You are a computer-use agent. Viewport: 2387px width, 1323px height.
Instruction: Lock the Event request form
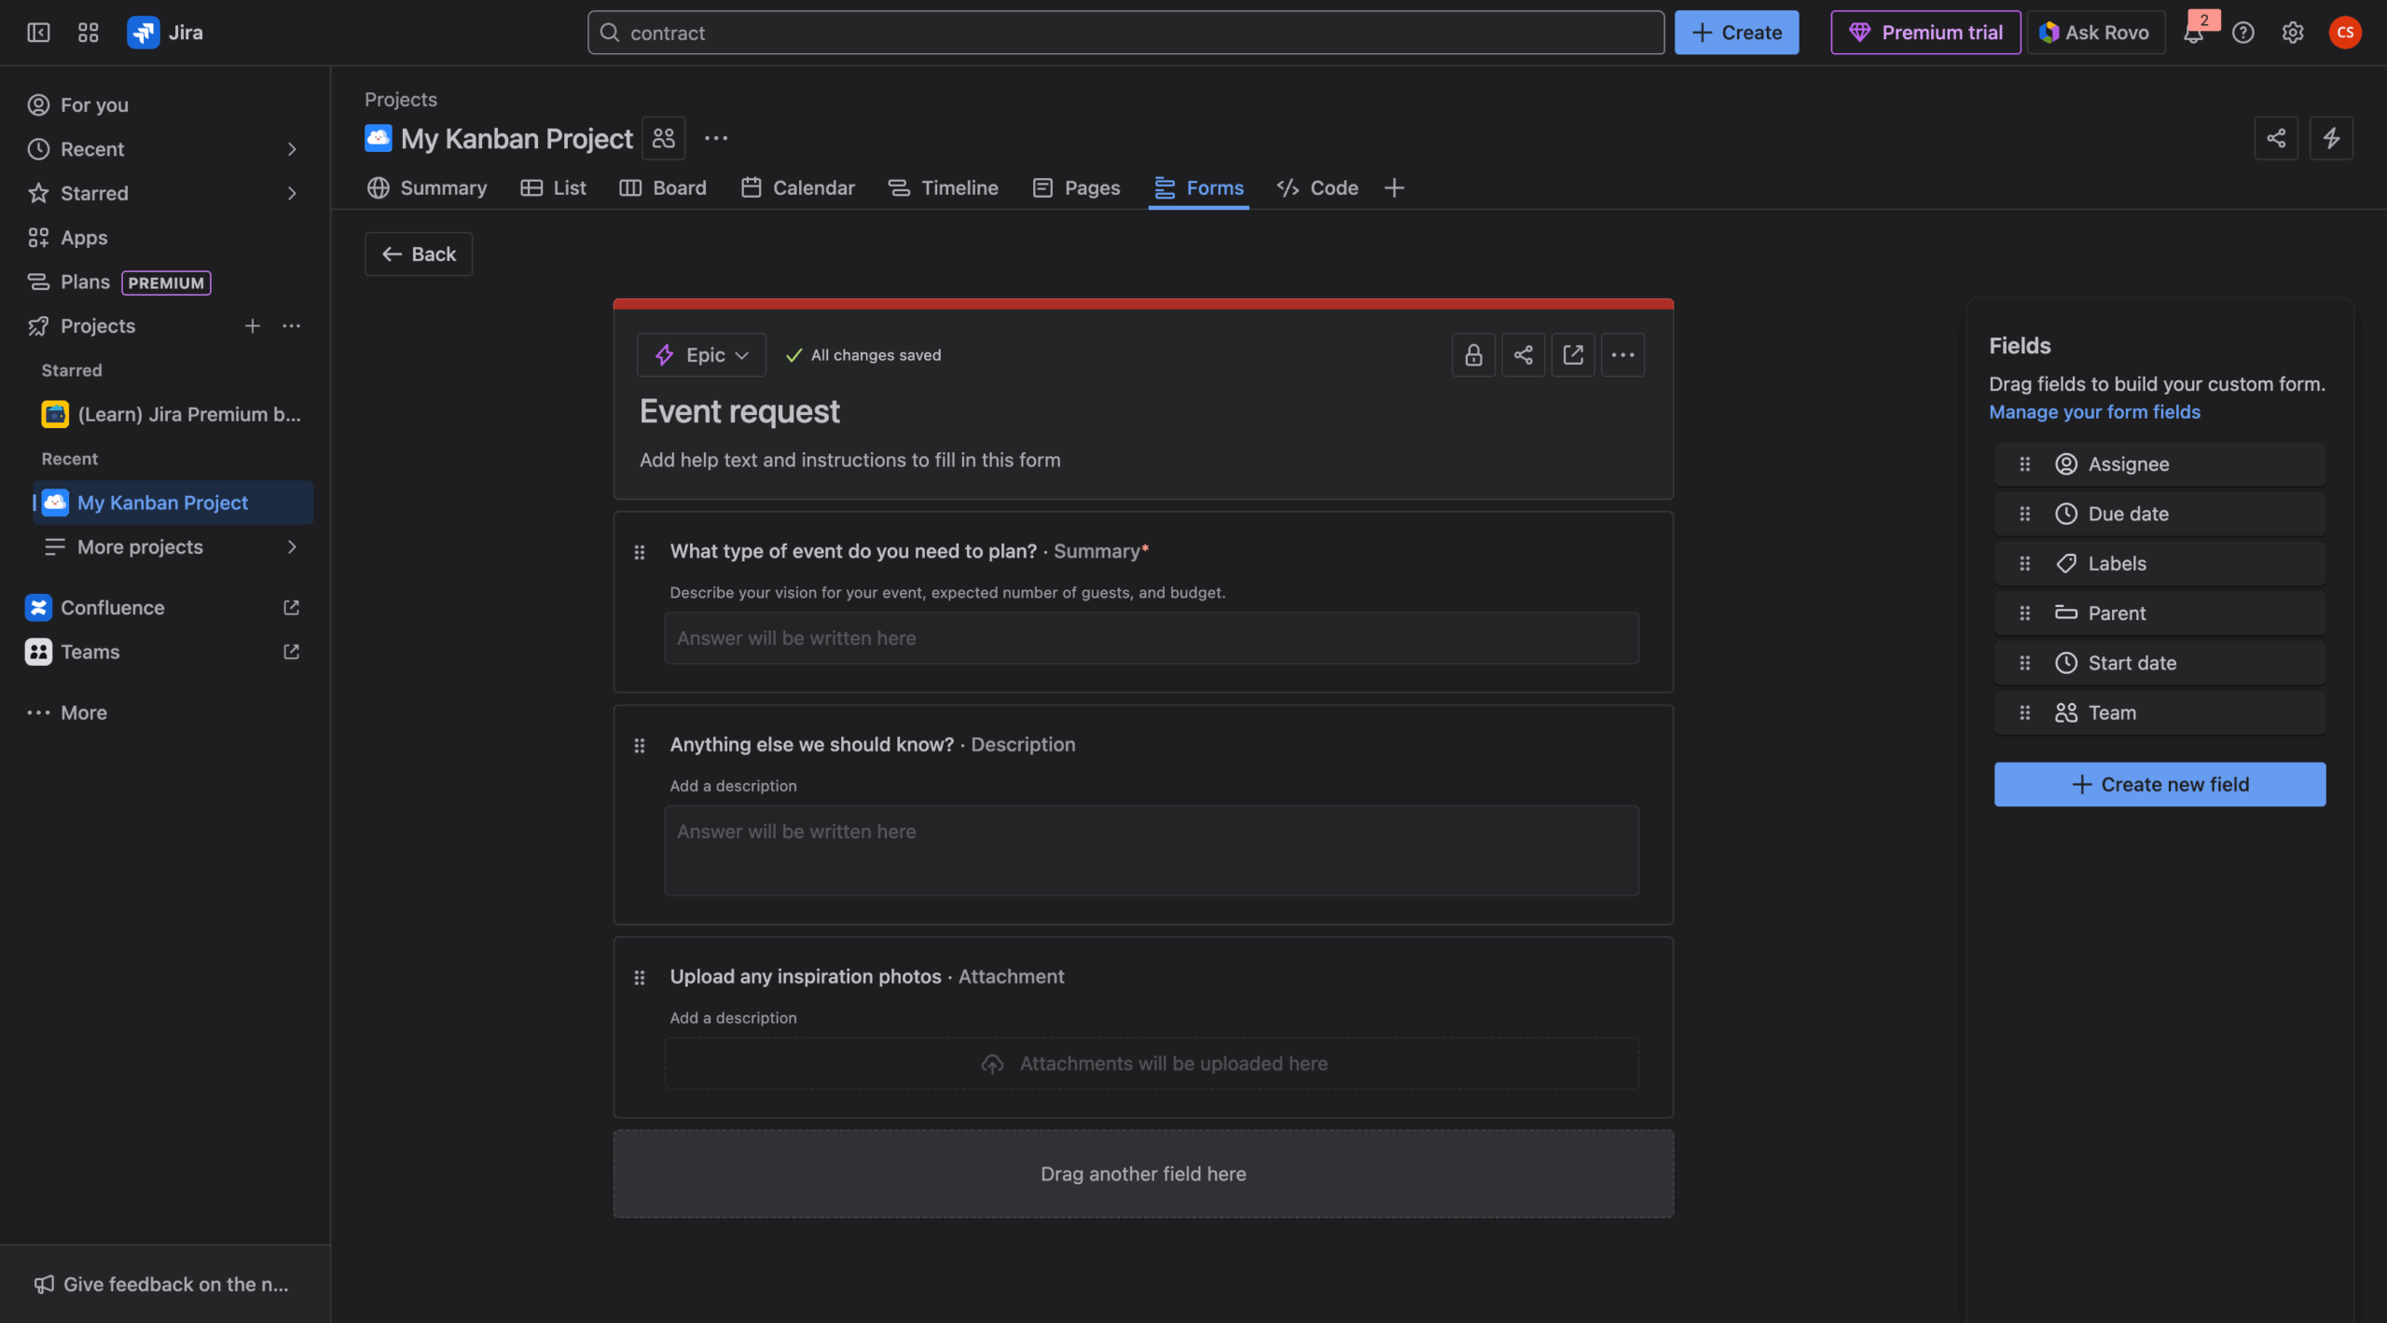1472,354
